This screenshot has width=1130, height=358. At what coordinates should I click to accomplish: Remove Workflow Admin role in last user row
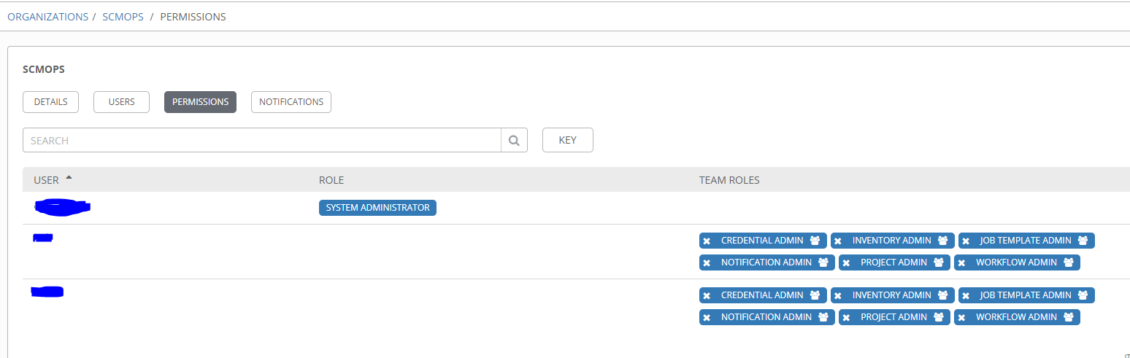(961, 318)
